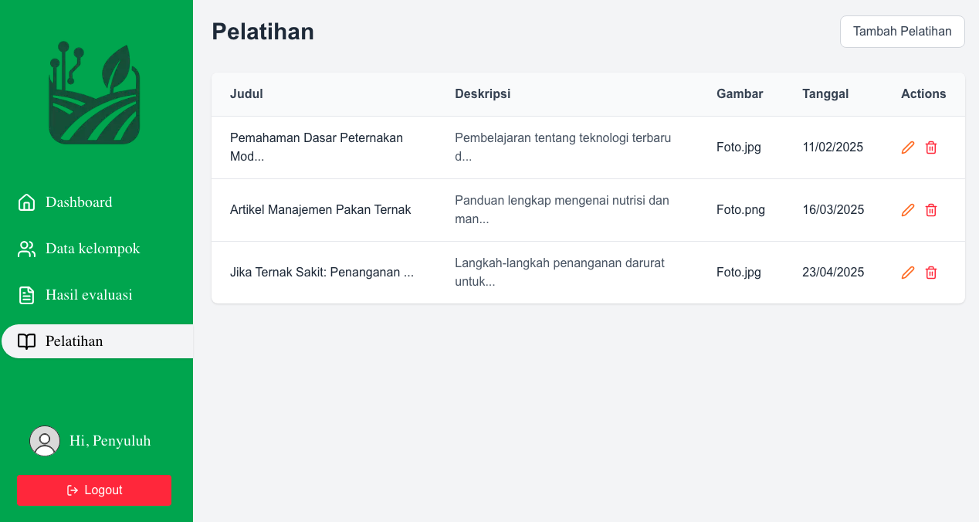Delete Artikel Manajemen Pakan Ternak entry
Image resolution: width=979 pixels, height=522 pixels.
pyautogui.click(x=931, y=210)
